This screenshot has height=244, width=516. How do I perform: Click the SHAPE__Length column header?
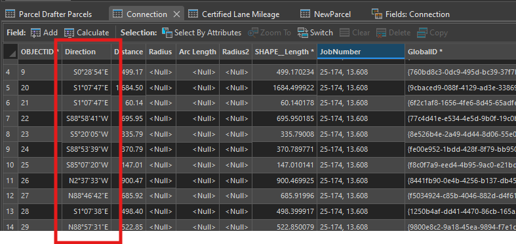(285, 52)
